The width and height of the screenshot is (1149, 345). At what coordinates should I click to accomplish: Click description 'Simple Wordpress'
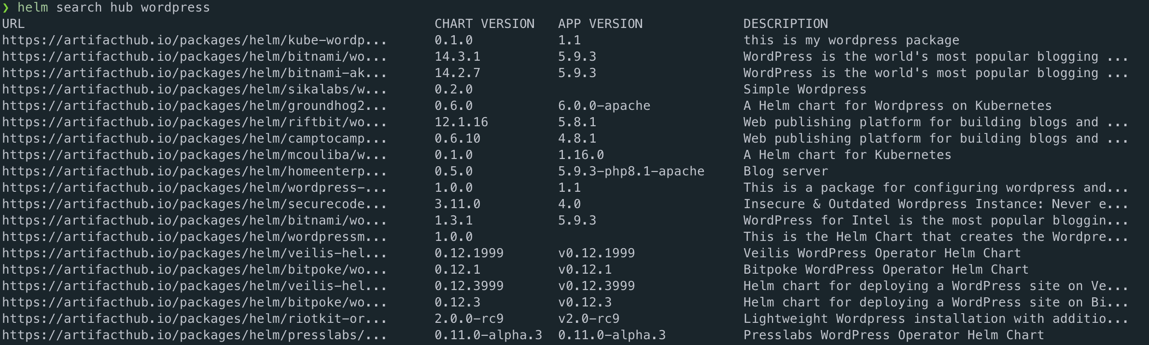805,90
